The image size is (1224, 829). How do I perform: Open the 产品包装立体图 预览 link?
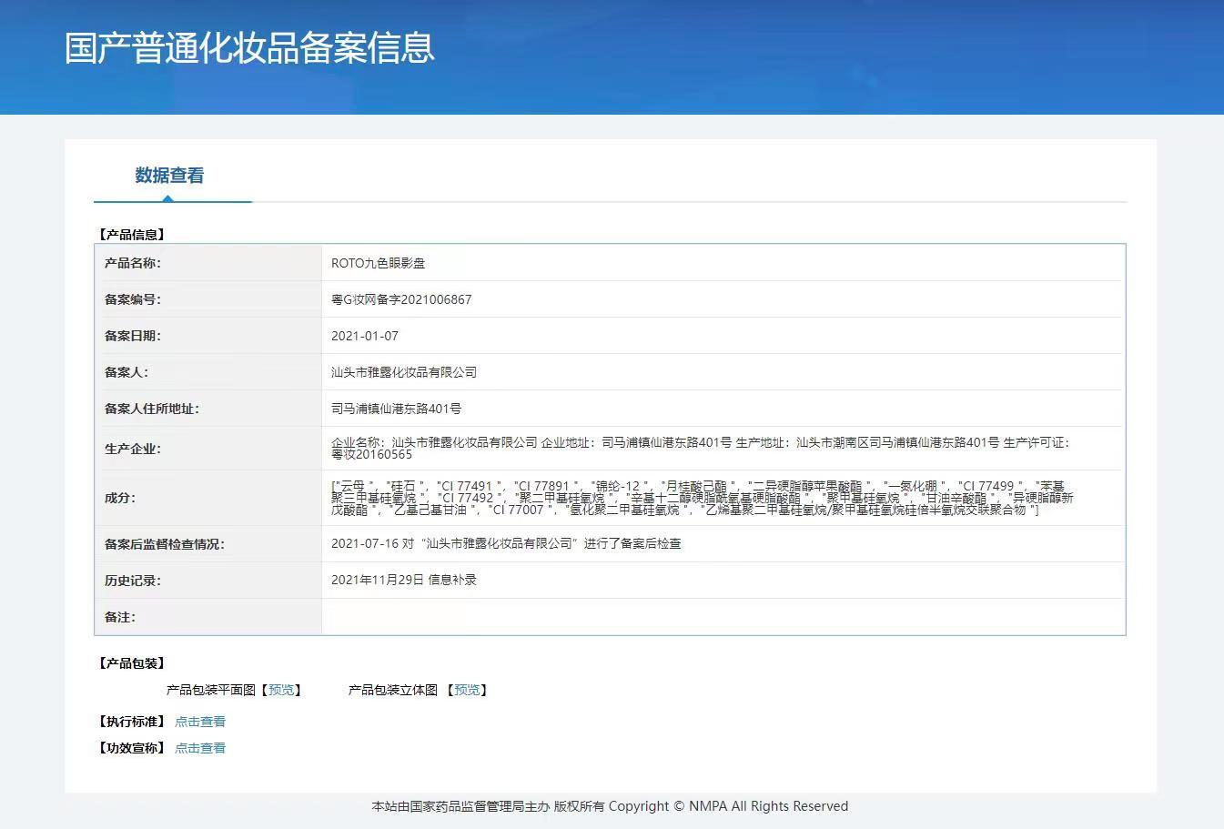[x=467, y=689]
